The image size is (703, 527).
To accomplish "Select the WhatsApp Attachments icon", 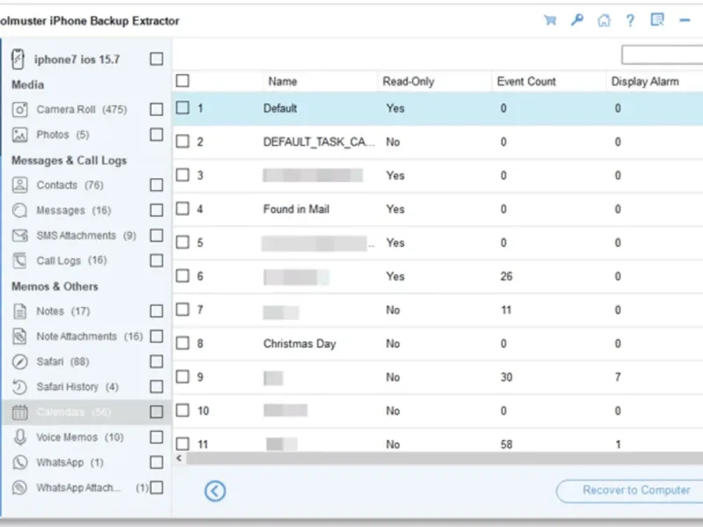I will (x=19, y=487).
